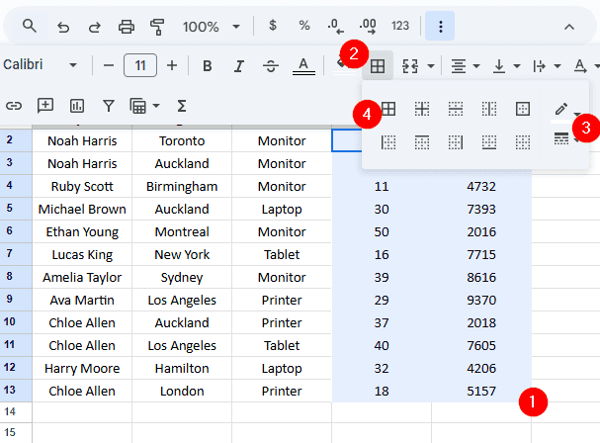Format selection as percent

[x=304, y=26]
